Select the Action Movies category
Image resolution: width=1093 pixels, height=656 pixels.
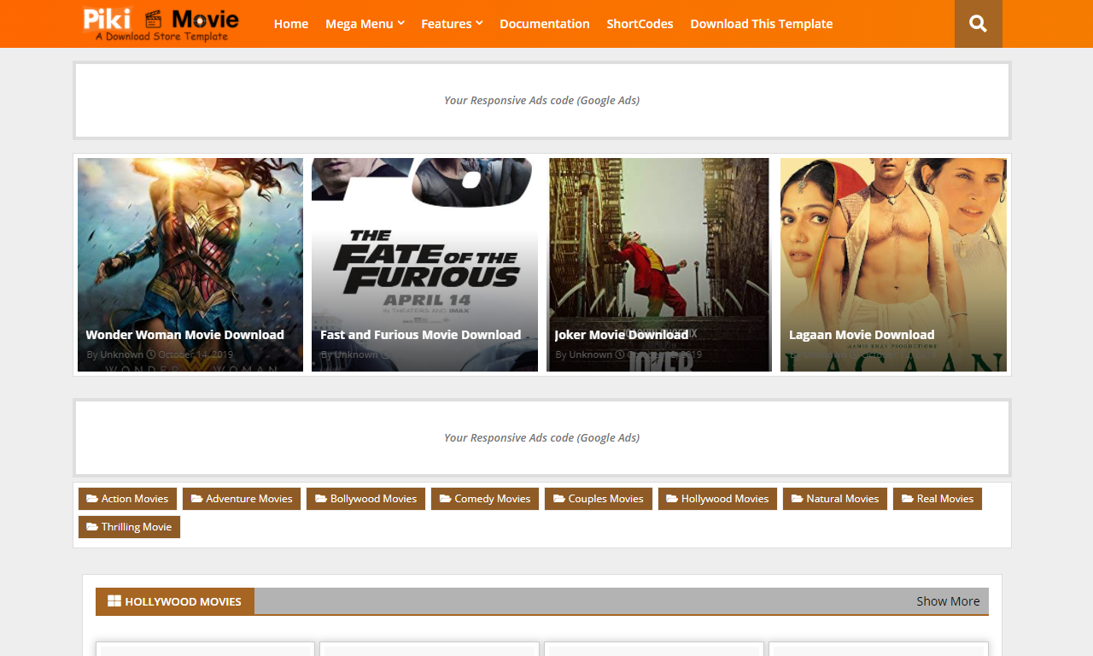point(127,499)
